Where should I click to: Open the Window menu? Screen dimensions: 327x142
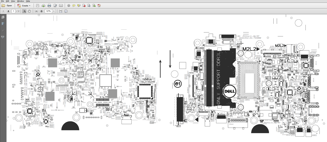click(x=20, y=1)
